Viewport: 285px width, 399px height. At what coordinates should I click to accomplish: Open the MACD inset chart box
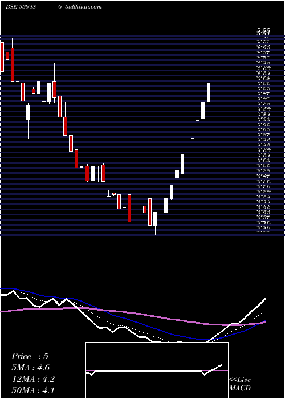157,370
